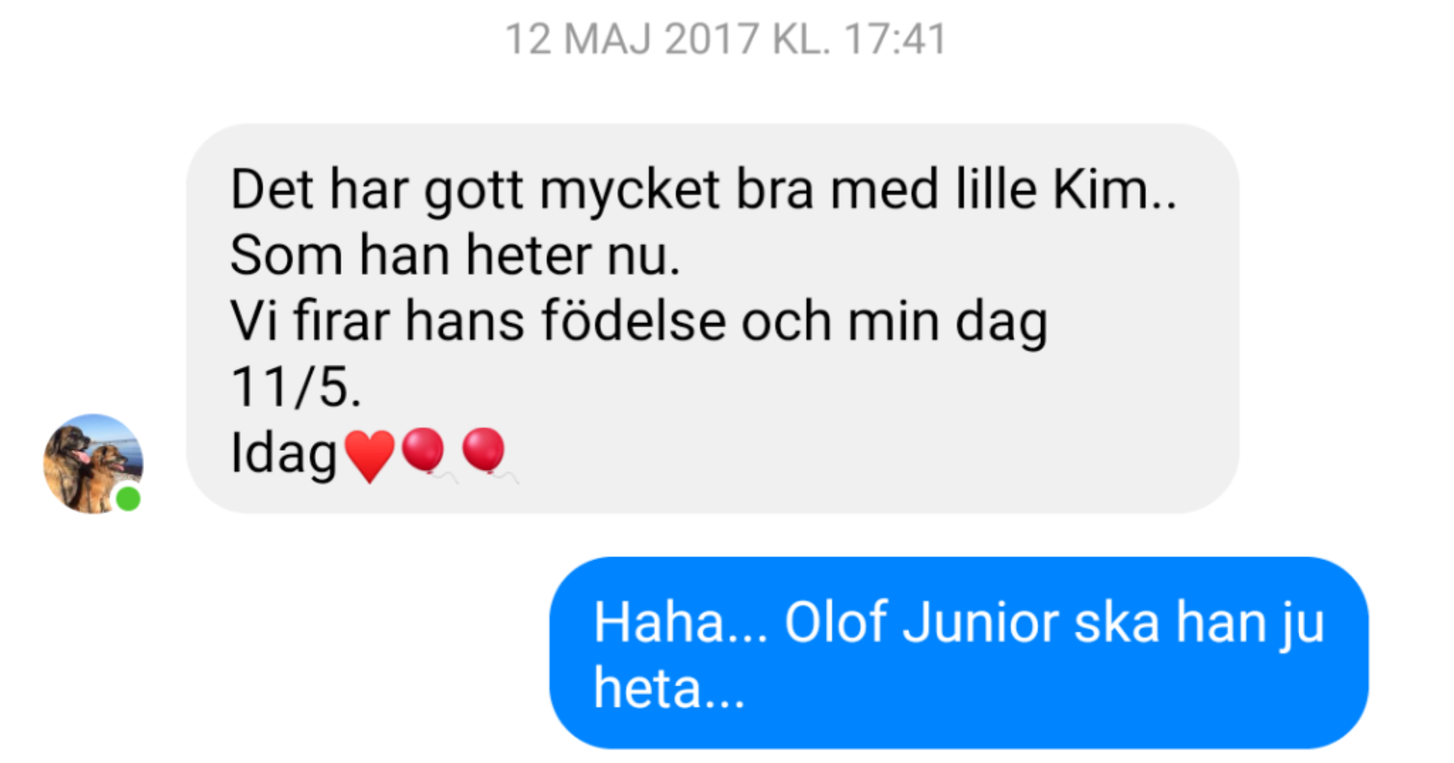Viewport: 1454px width, 763px height.
Task: Click the word 'Haha...' in blue bubble
Action: (x=681, y=623)
